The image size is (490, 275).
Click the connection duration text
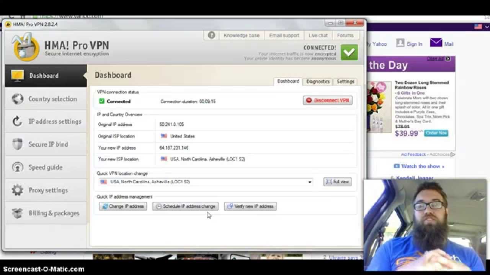[188, 102]
